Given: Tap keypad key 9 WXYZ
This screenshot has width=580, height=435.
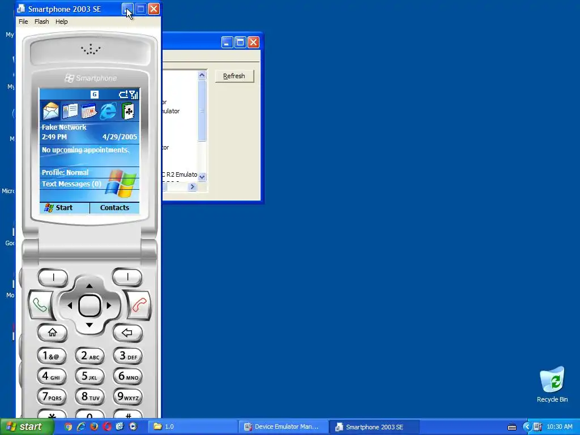Looking at the screenshot, I should [128, 397].
